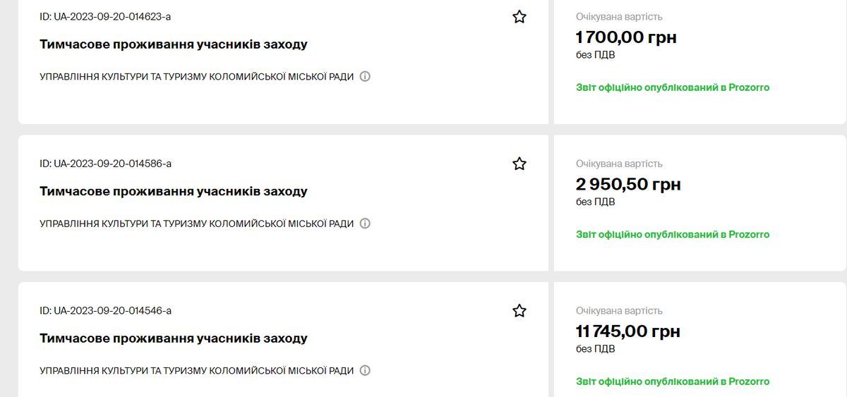Click the ID text UA-2023-09-20-014546-a
The height and width of the screenshot is (397, 847).
pos(105,311)
